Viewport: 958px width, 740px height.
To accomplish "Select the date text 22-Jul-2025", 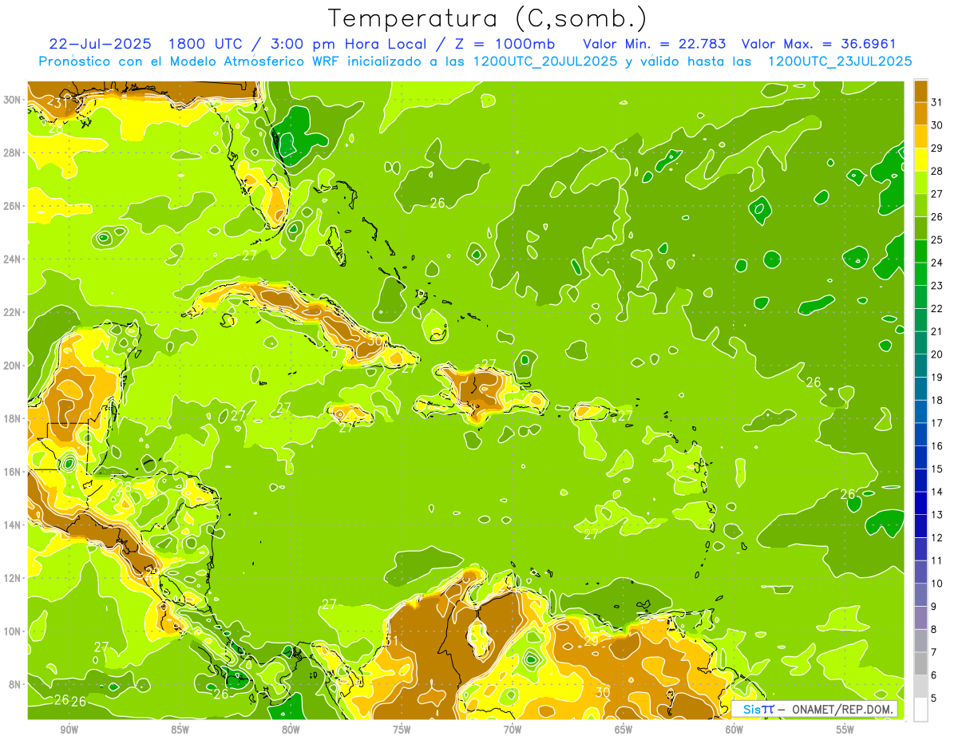I will pos(99,43).
